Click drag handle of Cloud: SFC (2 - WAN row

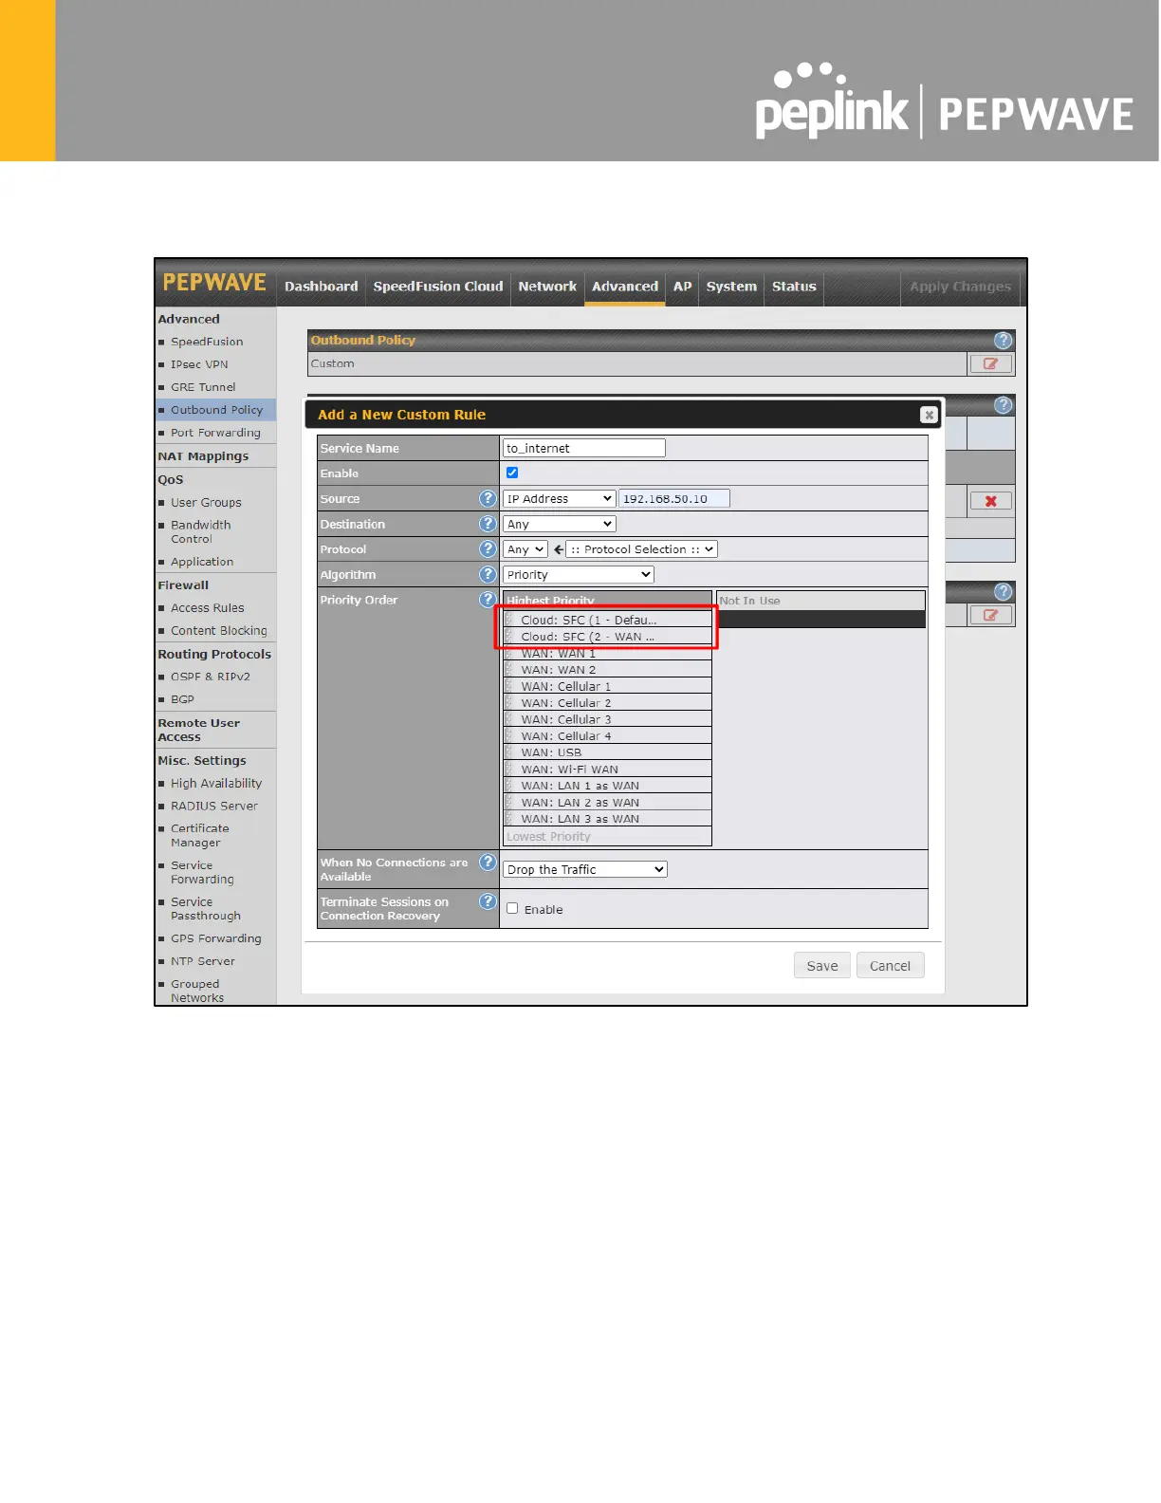click(x=509, y=637)
